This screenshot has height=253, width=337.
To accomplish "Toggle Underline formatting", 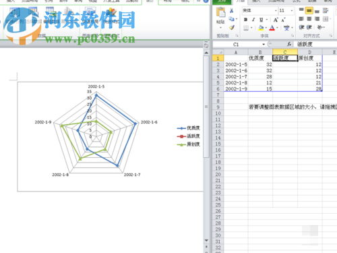I will pos(261,20).
